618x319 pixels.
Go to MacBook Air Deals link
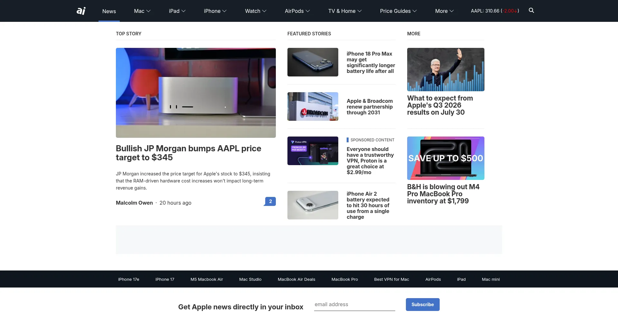pos(296,279)
